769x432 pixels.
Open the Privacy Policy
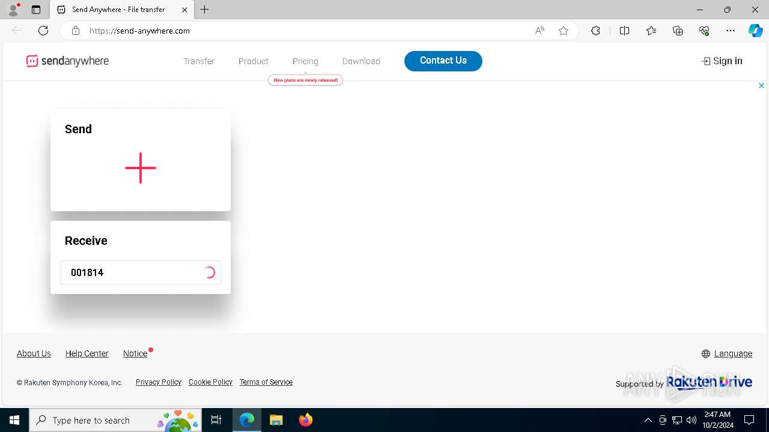click(x=159, y=382)
